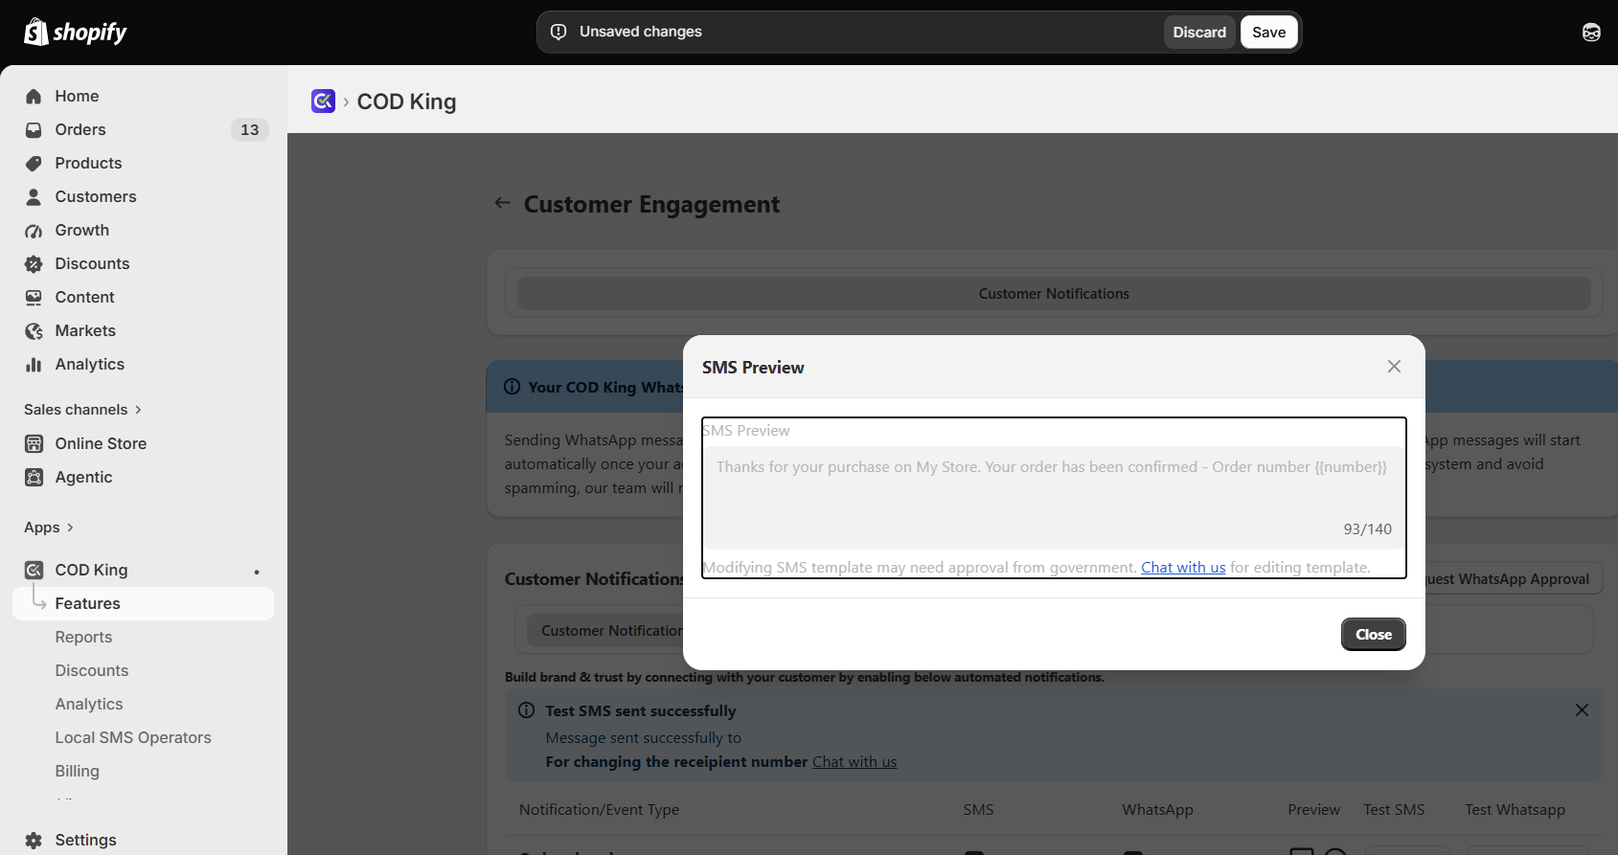Click the COD King app icon in sidebar

coord(34,570)
